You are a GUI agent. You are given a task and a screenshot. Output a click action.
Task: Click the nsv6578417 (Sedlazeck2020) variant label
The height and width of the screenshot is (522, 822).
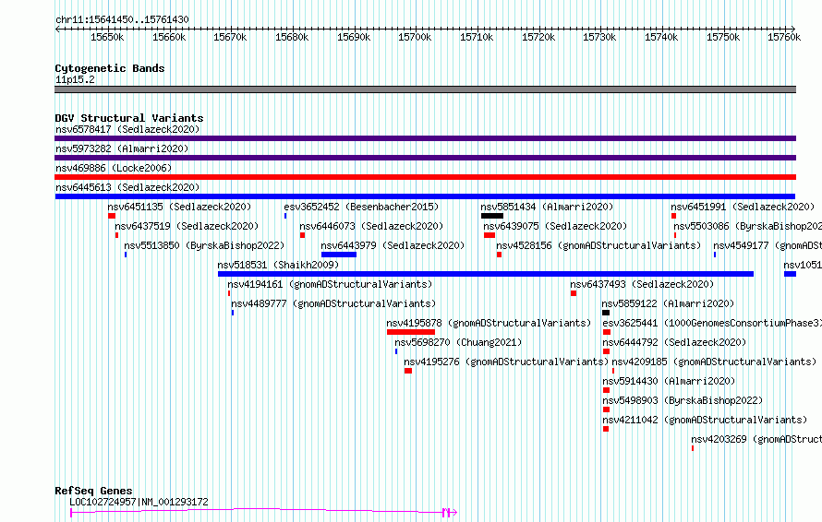pos(127,129)
